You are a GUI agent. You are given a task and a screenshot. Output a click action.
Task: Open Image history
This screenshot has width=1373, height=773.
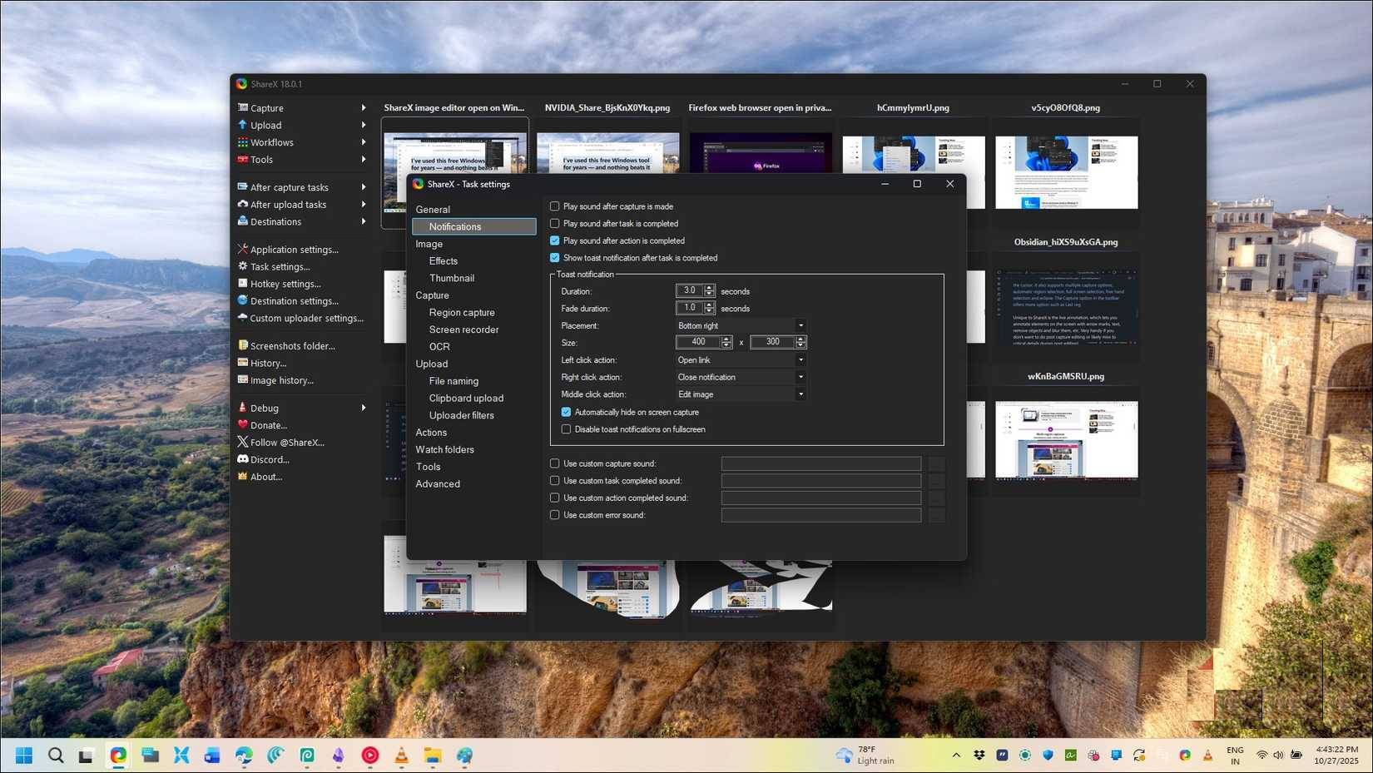283,380
